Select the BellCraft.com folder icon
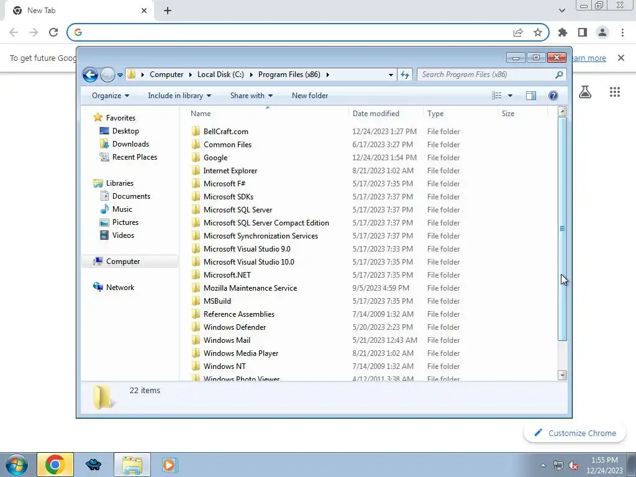The height and width of the screenshot is (477, 636). pyautogui.click(x=196, y=132)
